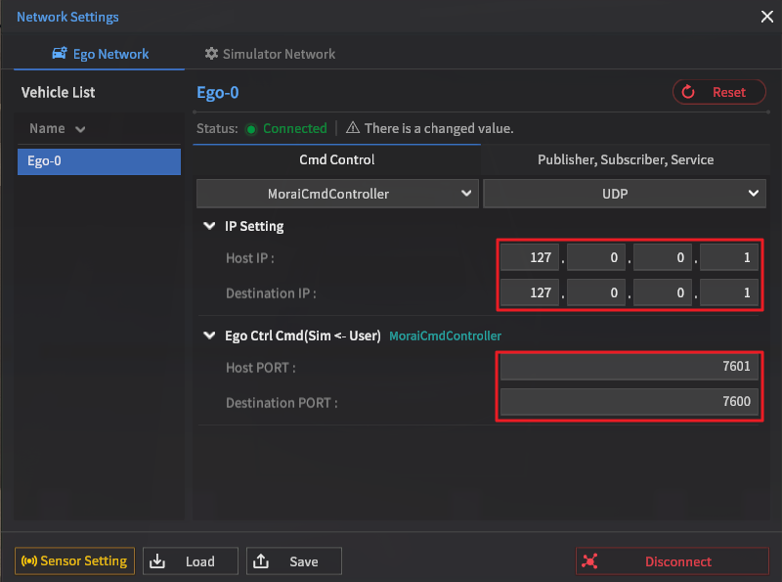Open Publisher, Subscriber, Service tab
This screenshot has height=582, width=782.
pos(626,159)
